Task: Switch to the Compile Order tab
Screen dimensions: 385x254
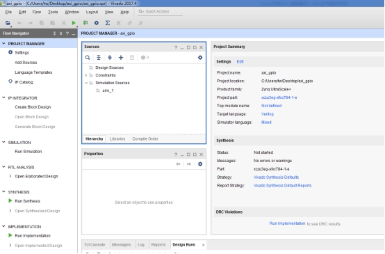Action: point(145,139)
